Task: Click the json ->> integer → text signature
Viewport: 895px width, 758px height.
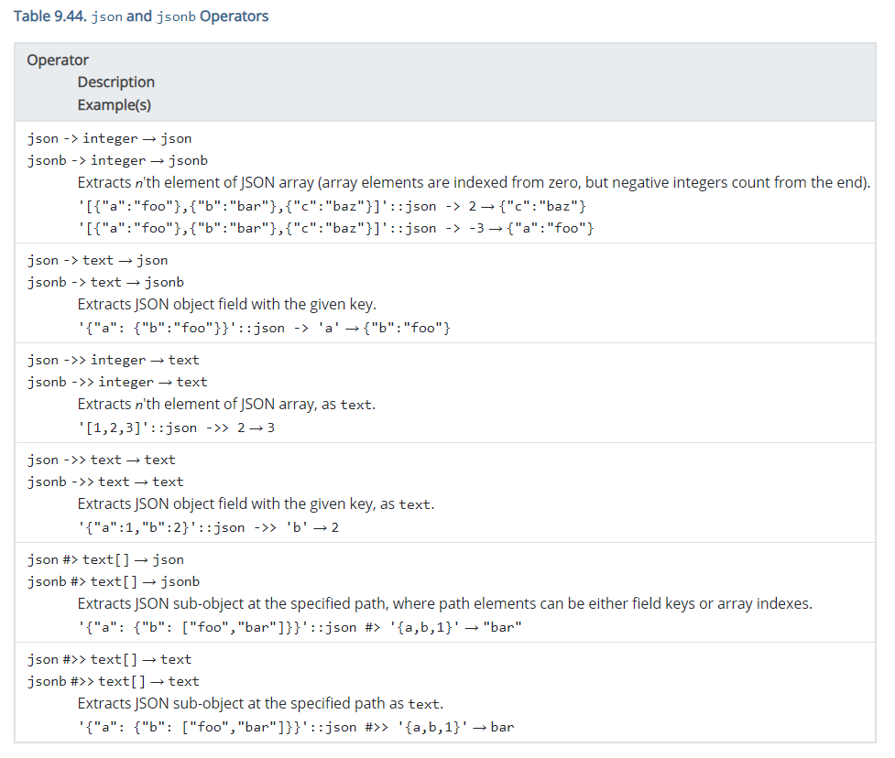Action: (114, 360)
